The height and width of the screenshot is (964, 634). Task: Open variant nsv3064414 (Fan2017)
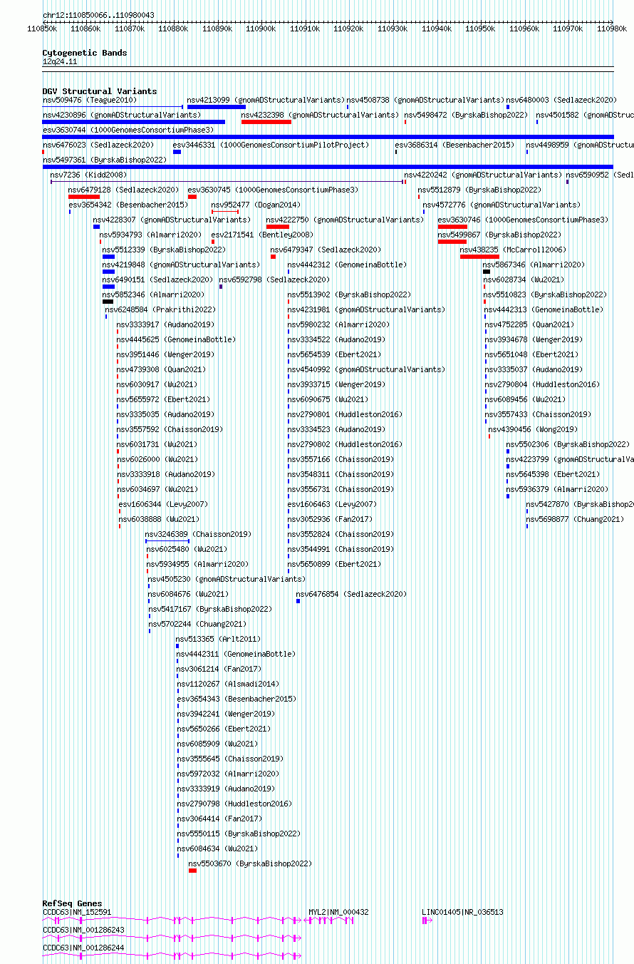[219, 819]
